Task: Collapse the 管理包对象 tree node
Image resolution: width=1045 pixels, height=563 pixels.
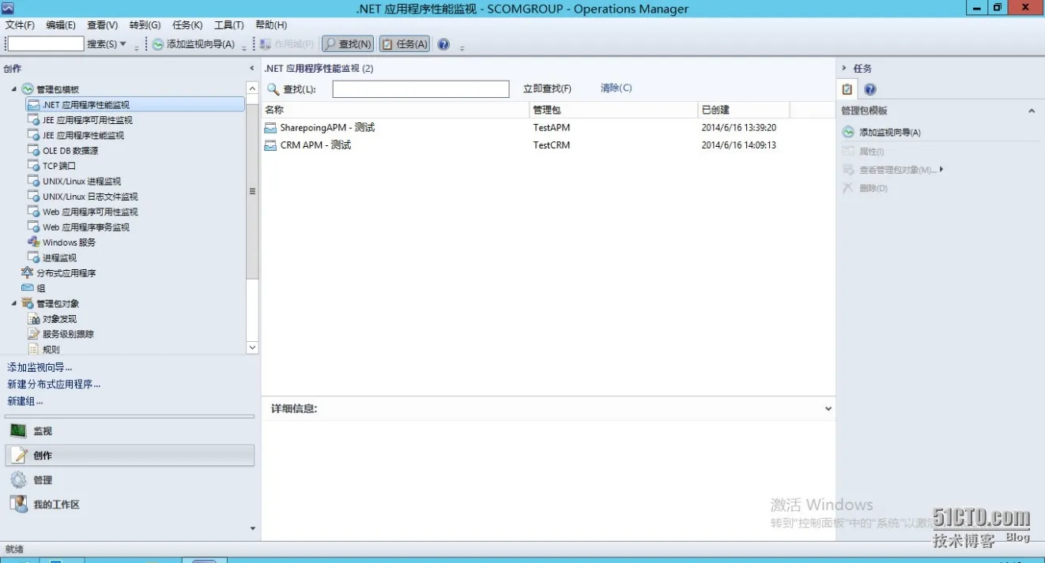Action: [x=14, y=303]
